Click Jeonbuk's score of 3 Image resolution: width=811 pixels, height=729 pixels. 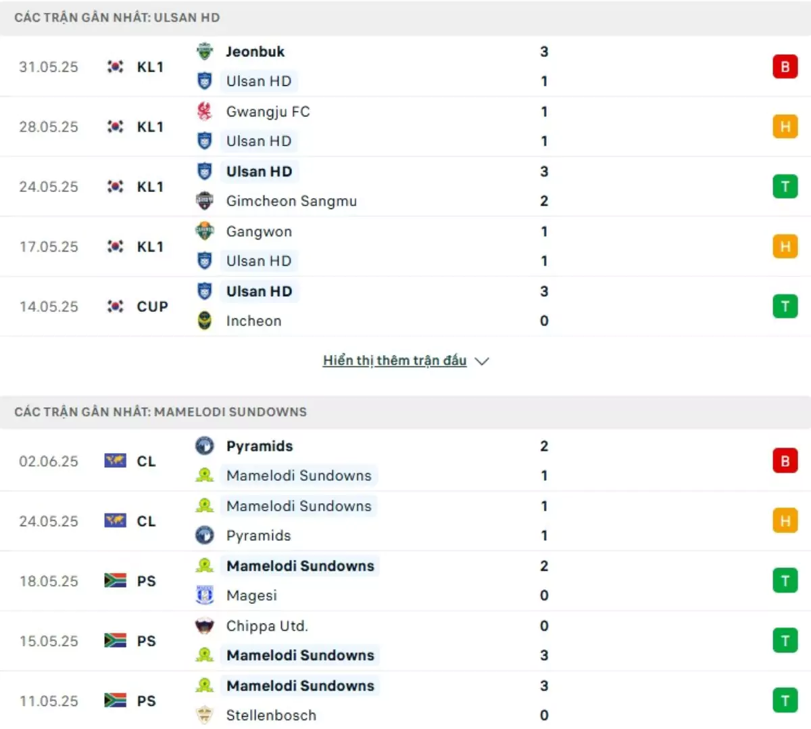point(544,51)
